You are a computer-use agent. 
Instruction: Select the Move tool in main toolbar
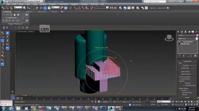41,8
